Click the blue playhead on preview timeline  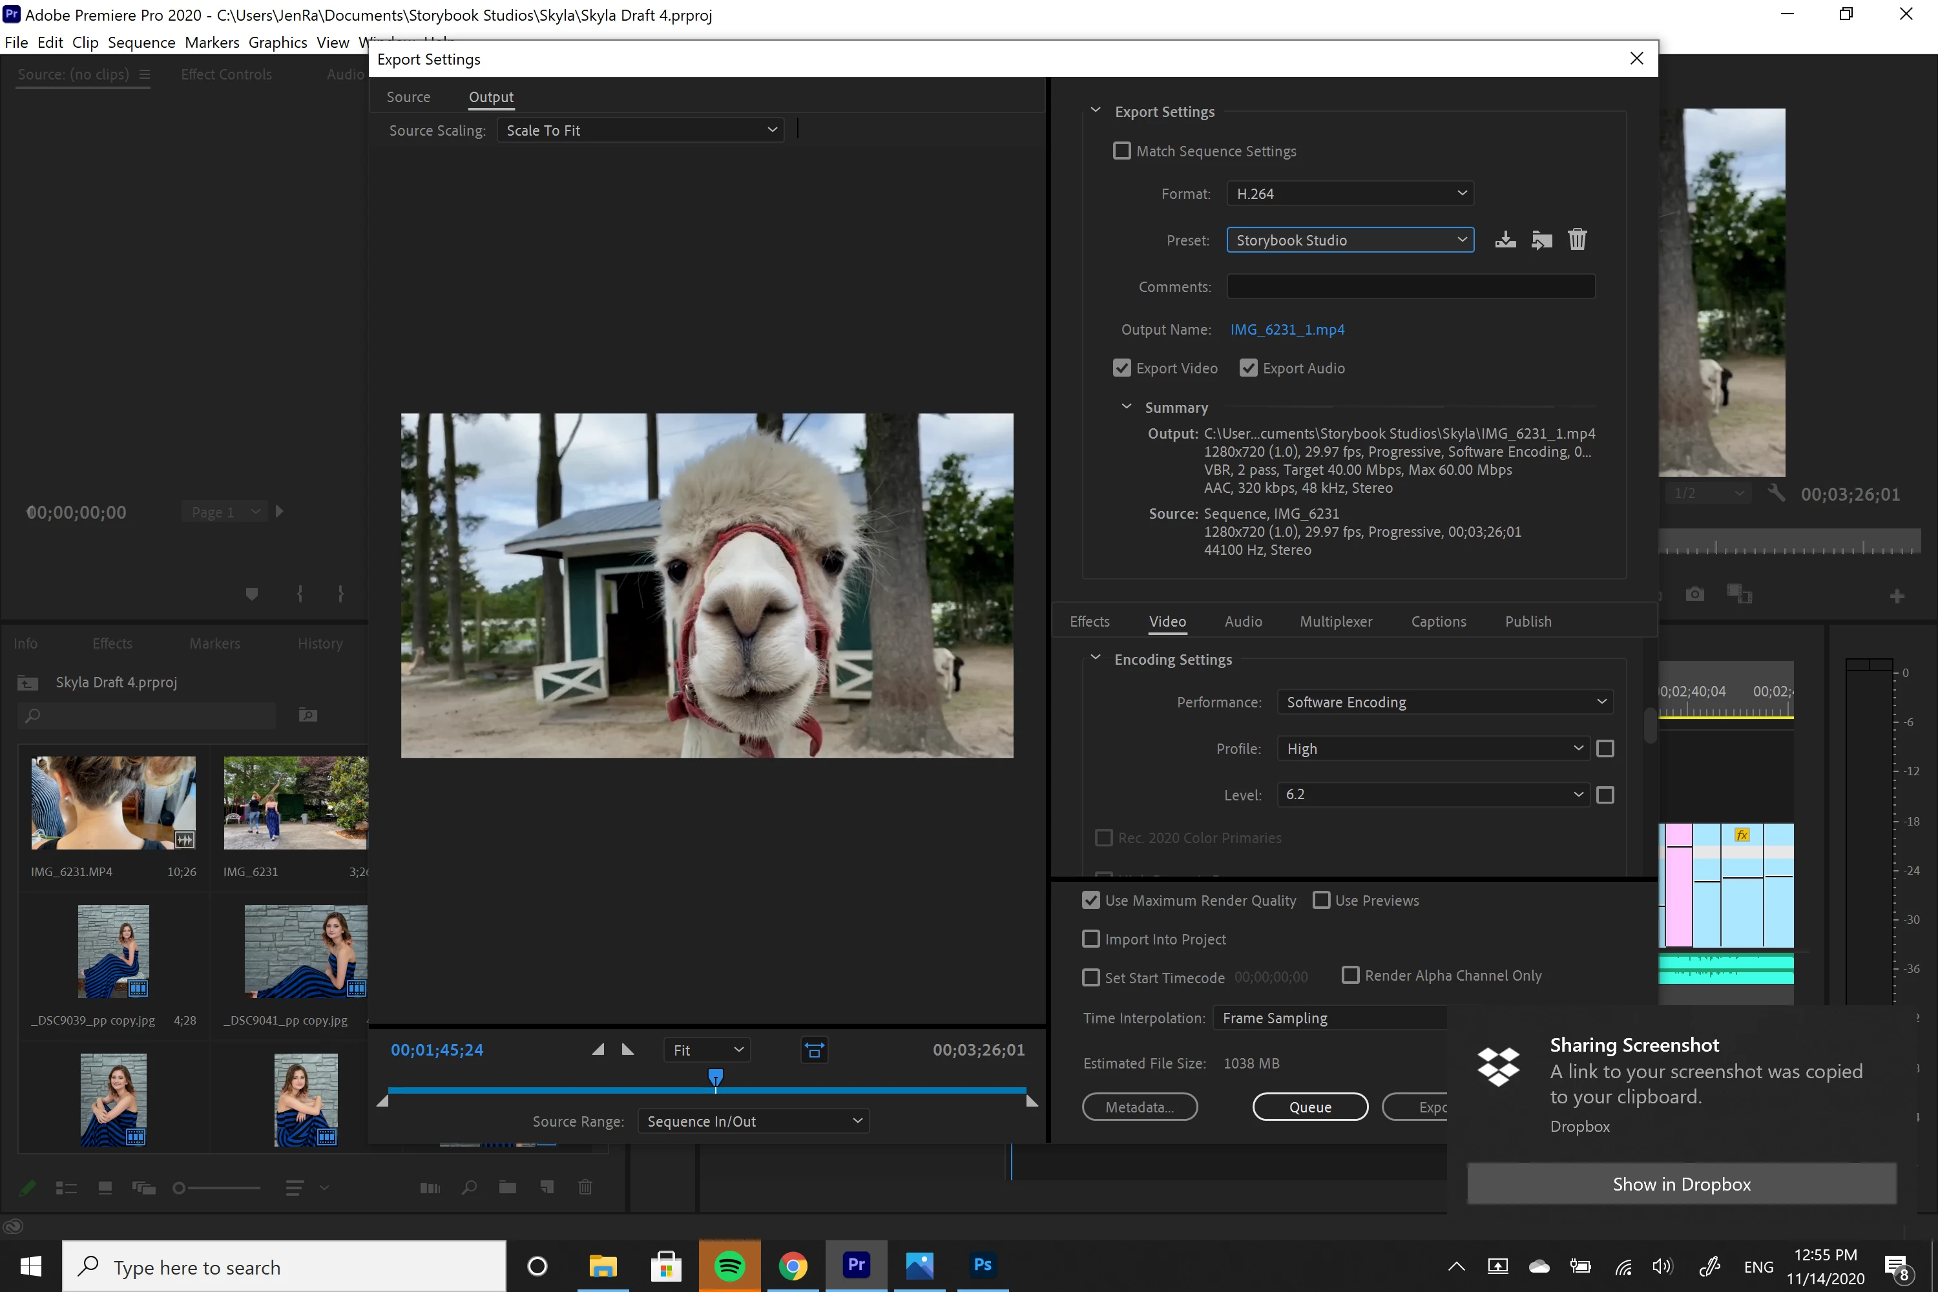(715, 1077)
